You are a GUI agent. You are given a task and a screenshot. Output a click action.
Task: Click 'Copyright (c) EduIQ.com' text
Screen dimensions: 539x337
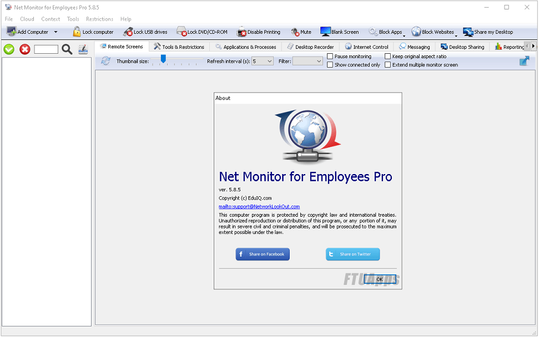[x=245, y=198]
